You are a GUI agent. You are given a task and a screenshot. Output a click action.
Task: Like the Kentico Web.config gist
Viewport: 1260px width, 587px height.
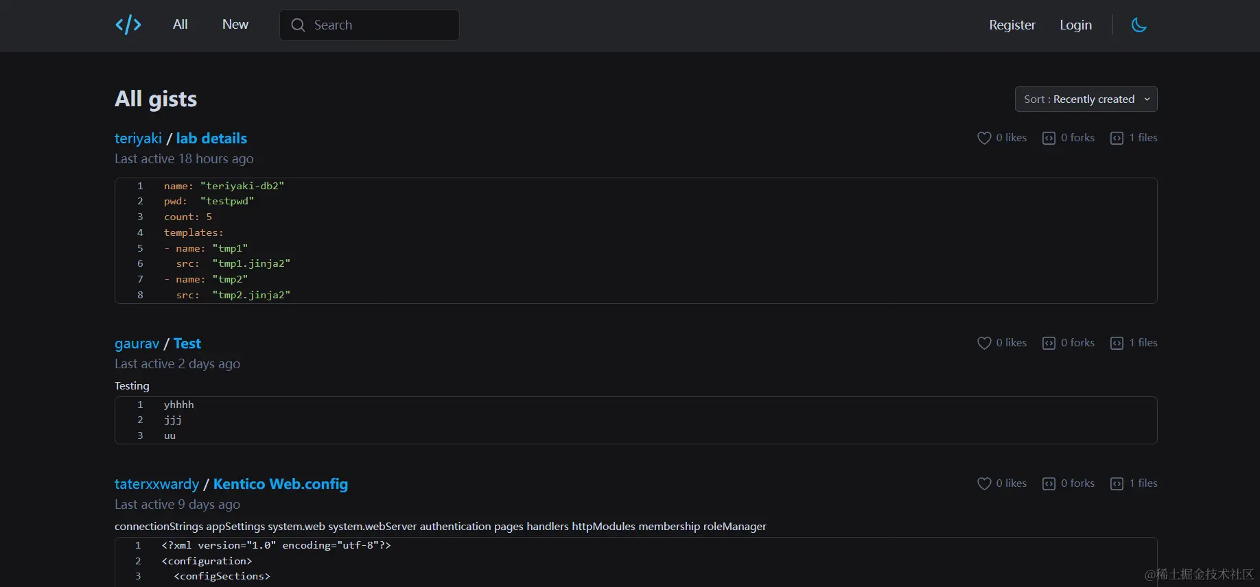pyautogui.click(x=984, y=483)
